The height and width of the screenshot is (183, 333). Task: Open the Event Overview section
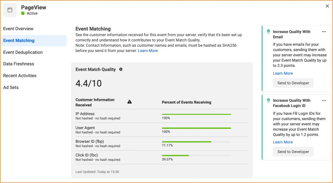click(x=18, y=29)
